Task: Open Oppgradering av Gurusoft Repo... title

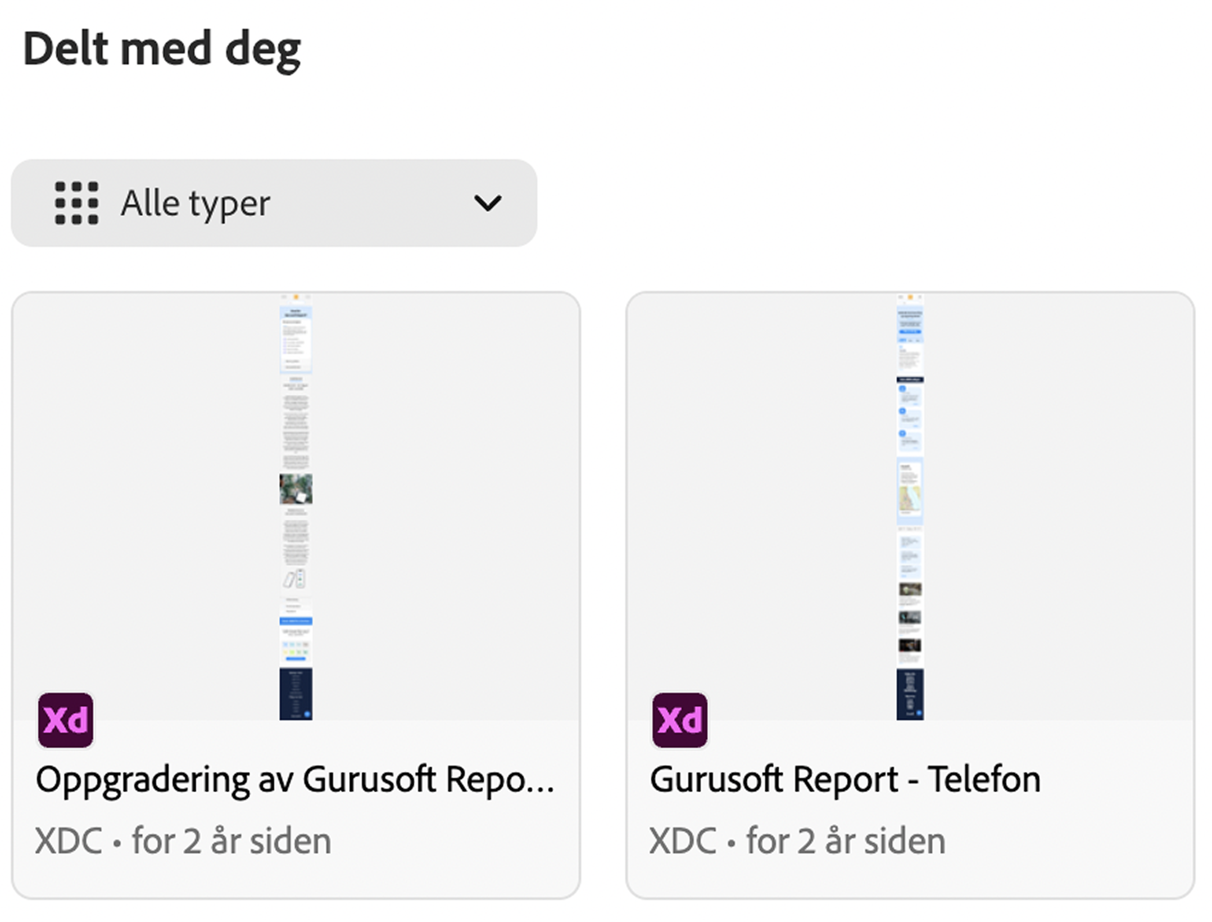Action: [295, 780]
